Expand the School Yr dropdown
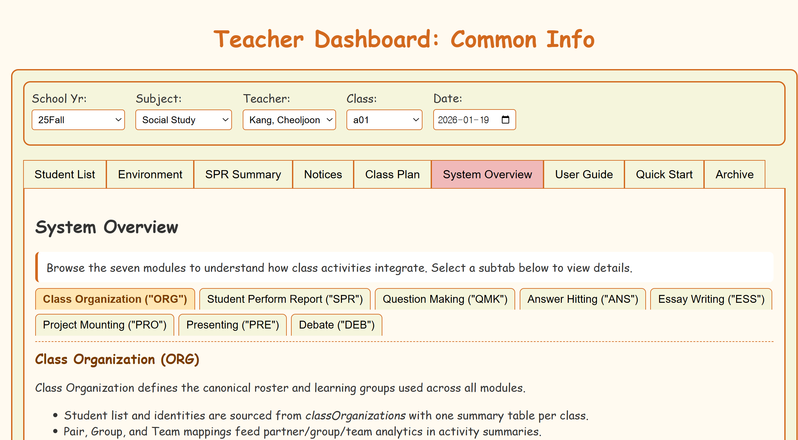Image resolution: width=798 pixels, height=440 pixels. coord(78,120)
